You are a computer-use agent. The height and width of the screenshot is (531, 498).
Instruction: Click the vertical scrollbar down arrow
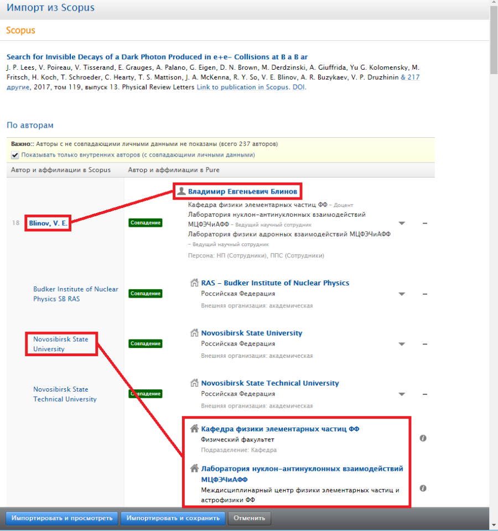pyautogui.click(x=493, y=525)
